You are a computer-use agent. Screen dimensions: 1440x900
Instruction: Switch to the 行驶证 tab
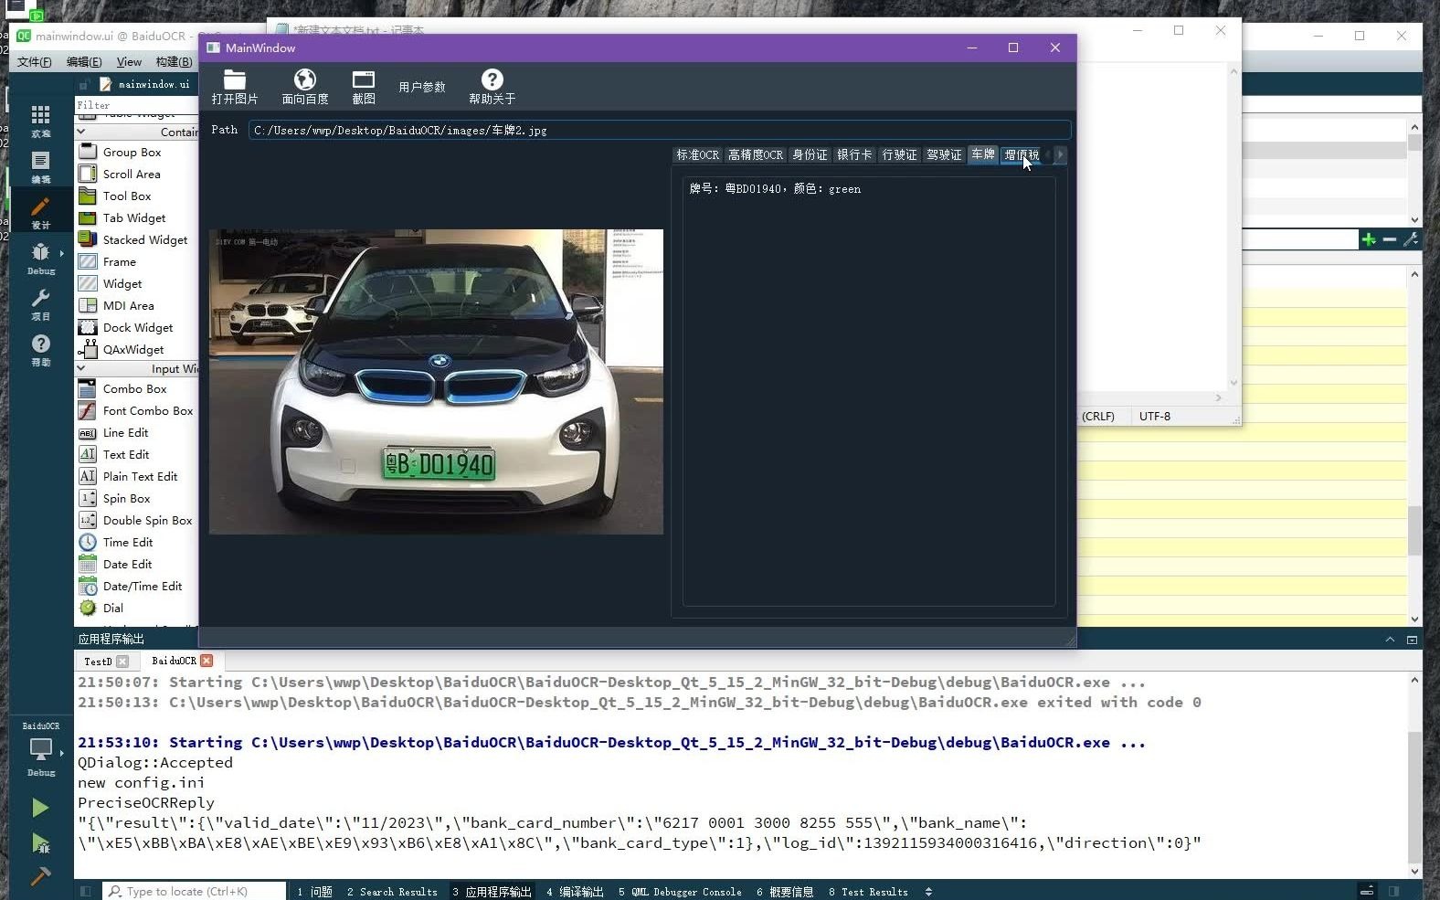point(899,155)
